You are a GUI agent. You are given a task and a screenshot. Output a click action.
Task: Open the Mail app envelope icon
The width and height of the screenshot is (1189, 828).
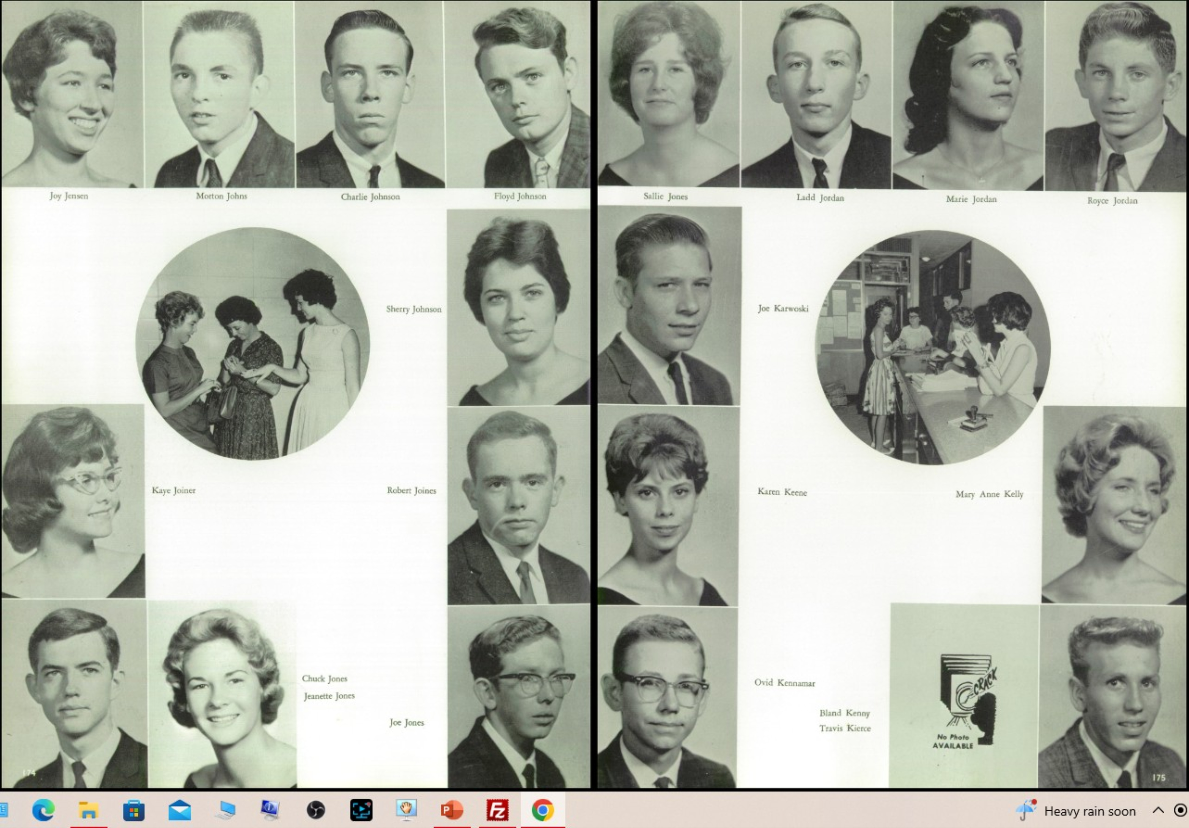click(x=179, y=810)
